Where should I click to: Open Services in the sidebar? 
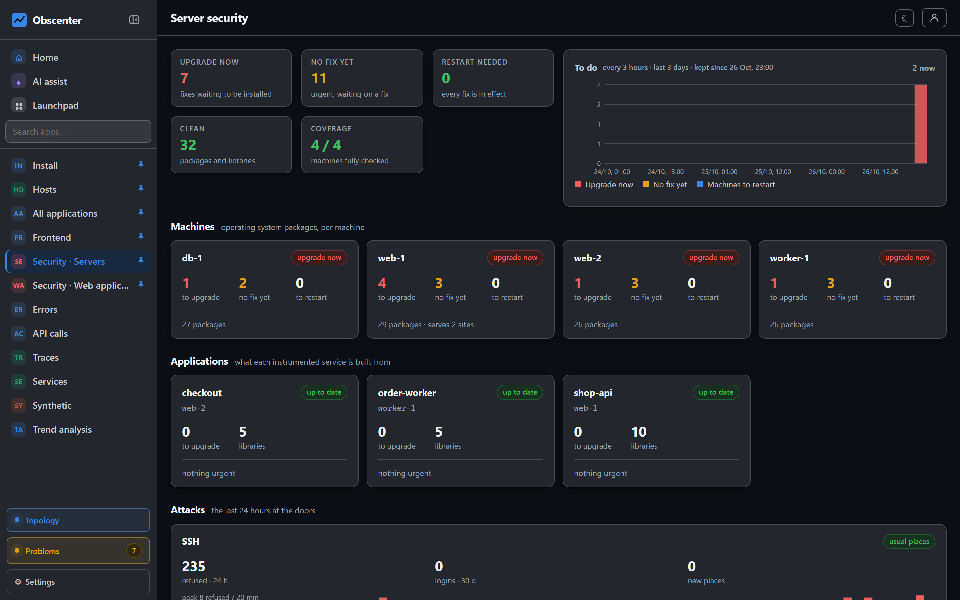click(x=78, y=381)
